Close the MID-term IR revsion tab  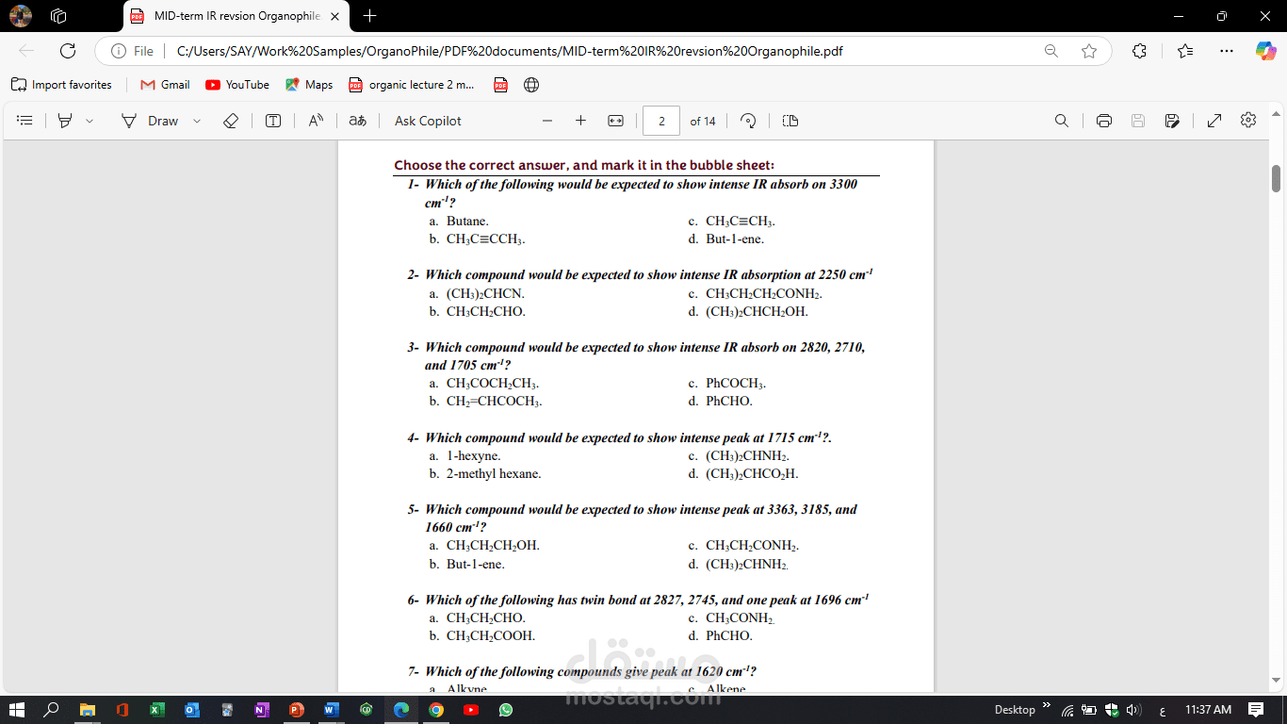[334, 16]
